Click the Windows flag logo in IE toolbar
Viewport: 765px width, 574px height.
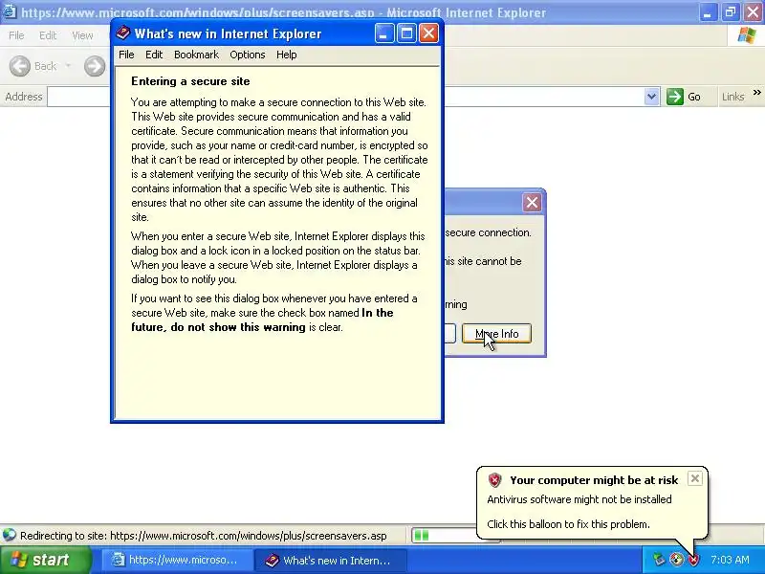[747, 35]
